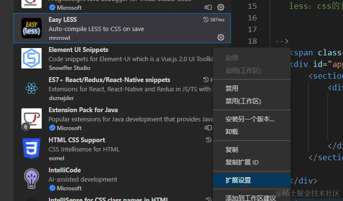
Task: Click the Snowffer Studio publisher name
Action: pos(69,68)
